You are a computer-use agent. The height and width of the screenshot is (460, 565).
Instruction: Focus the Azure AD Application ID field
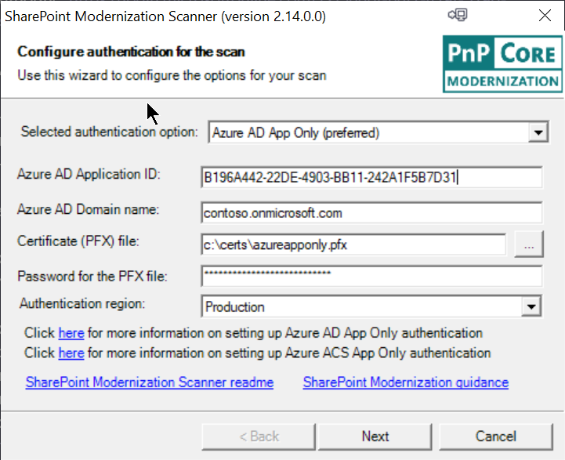[x=371, y=177]
